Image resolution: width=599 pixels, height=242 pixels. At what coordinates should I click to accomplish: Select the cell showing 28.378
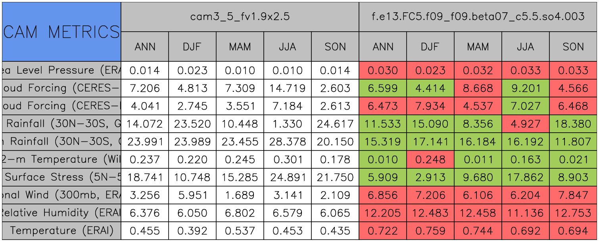click(x=287, y=141)
